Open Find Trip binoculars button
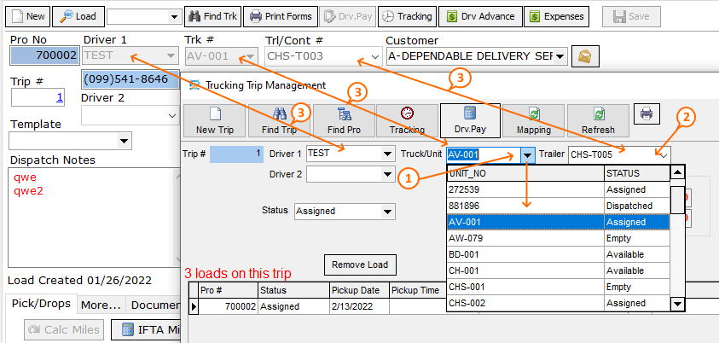Image resolution: width=719 pixels, height=343 pixels. [279, 120]
